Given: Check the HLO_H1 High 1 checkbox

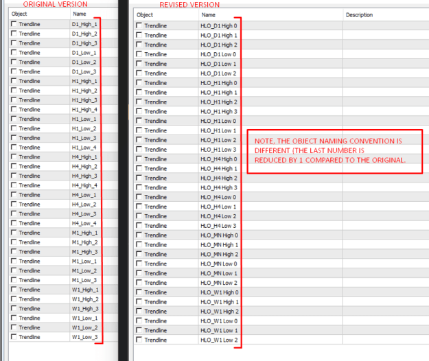Looking at the screenshot, I should coord(139,93).
